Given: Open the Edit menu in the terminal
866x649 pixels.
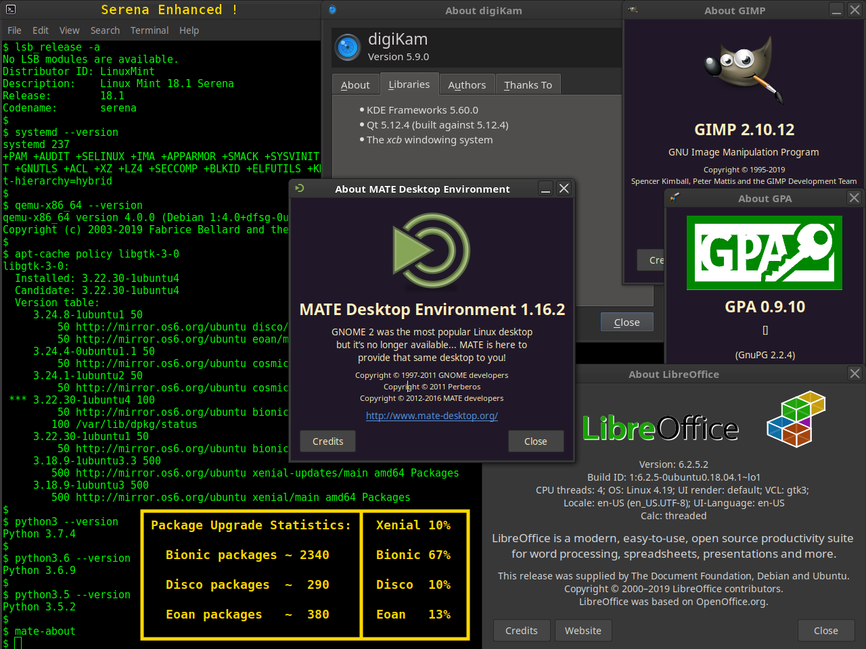Looking at the screenshot, I should [x=41, y=30].
